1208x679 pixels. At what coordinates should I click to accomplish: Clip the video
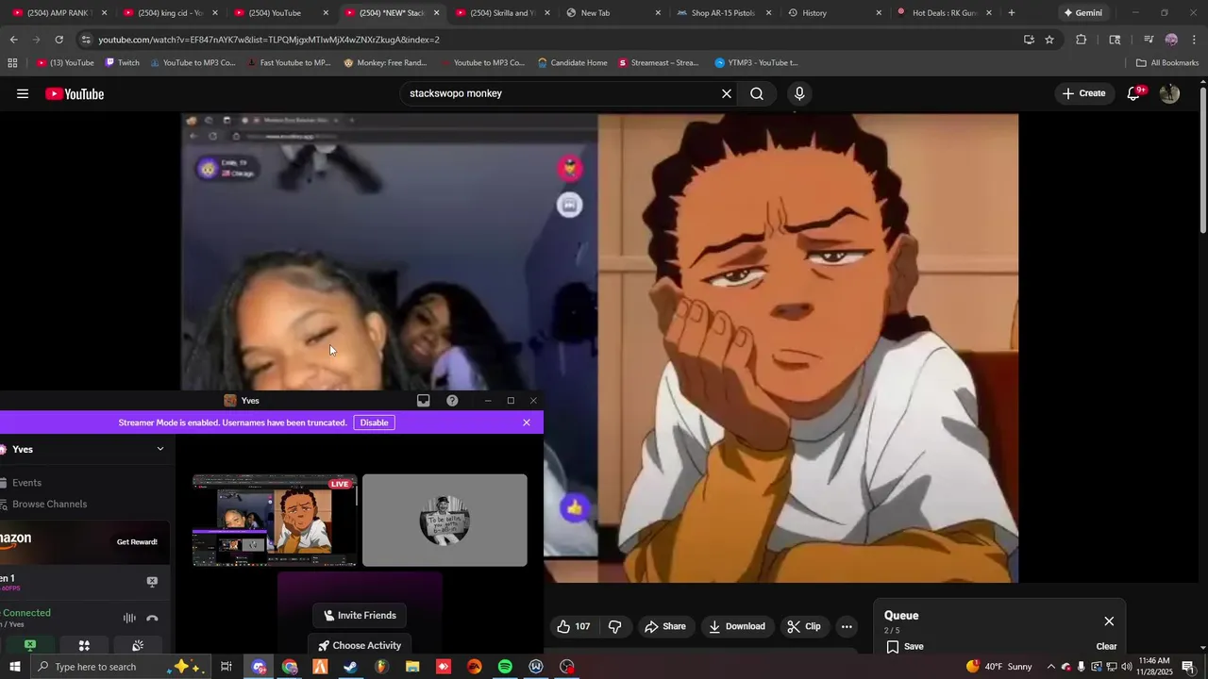[x=804, y=626]
